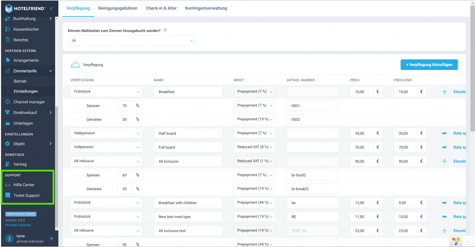Click the article number field 'br-food2'
Viewport: 475px width, 247px height.
pos(313,175)
